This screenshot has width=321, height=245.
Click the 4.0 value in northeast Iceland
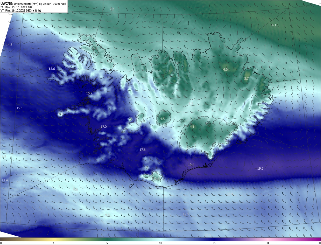click(225, 69)
